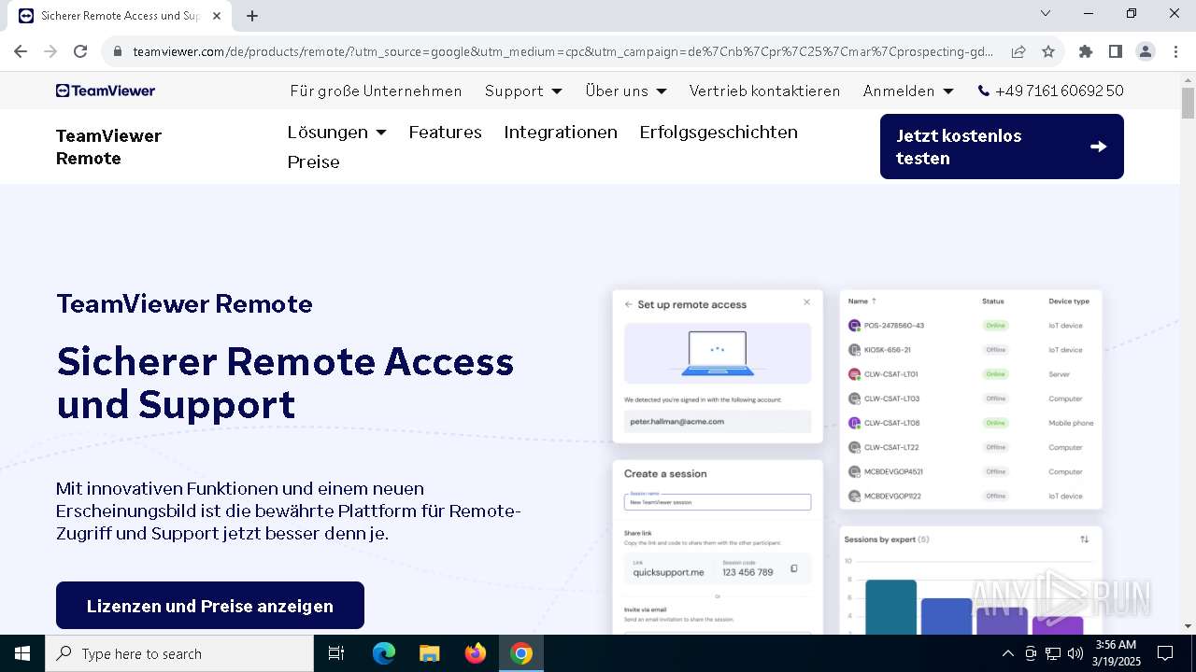This screenshot has width=1196, height=672.
Task: Open Erfolgsgeschichten
Action: [x=719, y=133]
